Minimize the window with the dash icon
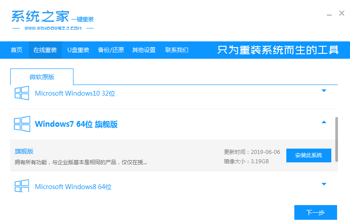 tap(329, 13)
